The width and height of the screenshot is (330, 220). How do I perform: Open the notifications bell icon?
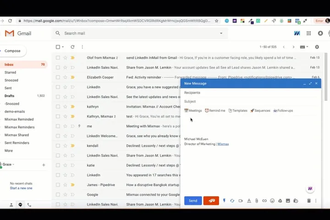[x=320, y=33]
